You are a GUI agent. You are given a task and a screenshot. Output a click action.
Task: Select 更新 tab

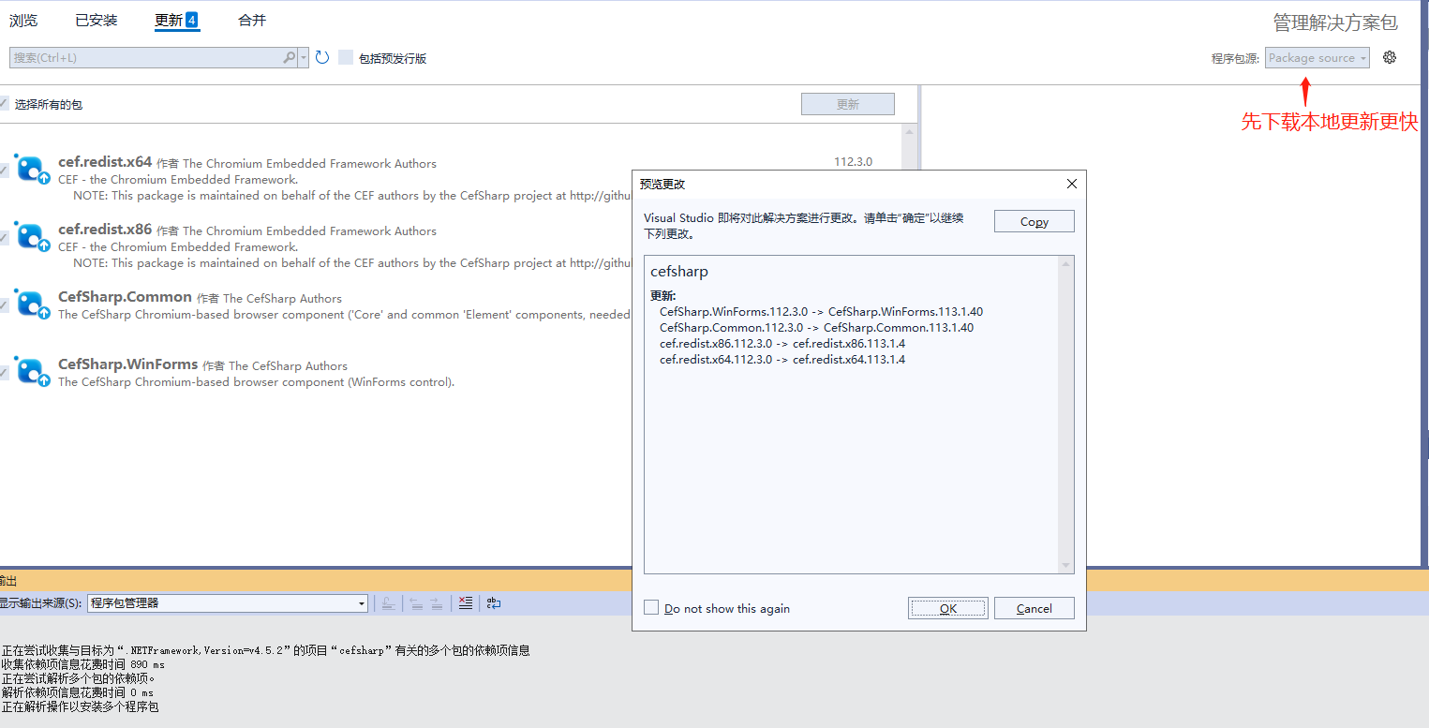tap(177, 20)
